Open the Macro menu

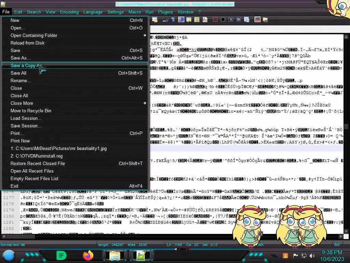[135, 12]
